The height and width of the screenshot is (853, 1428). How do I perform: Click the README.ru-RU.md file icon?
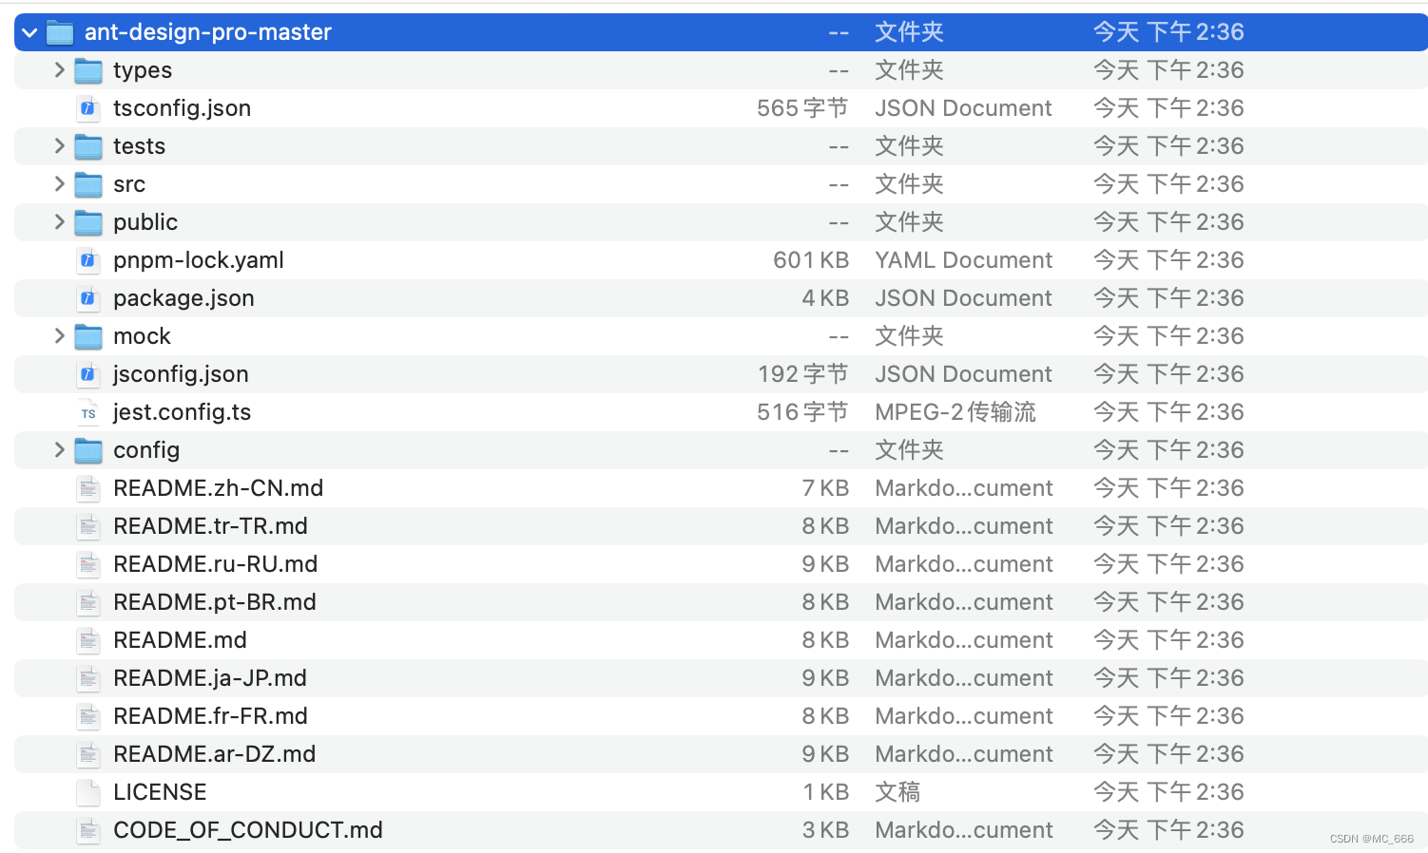88,564
